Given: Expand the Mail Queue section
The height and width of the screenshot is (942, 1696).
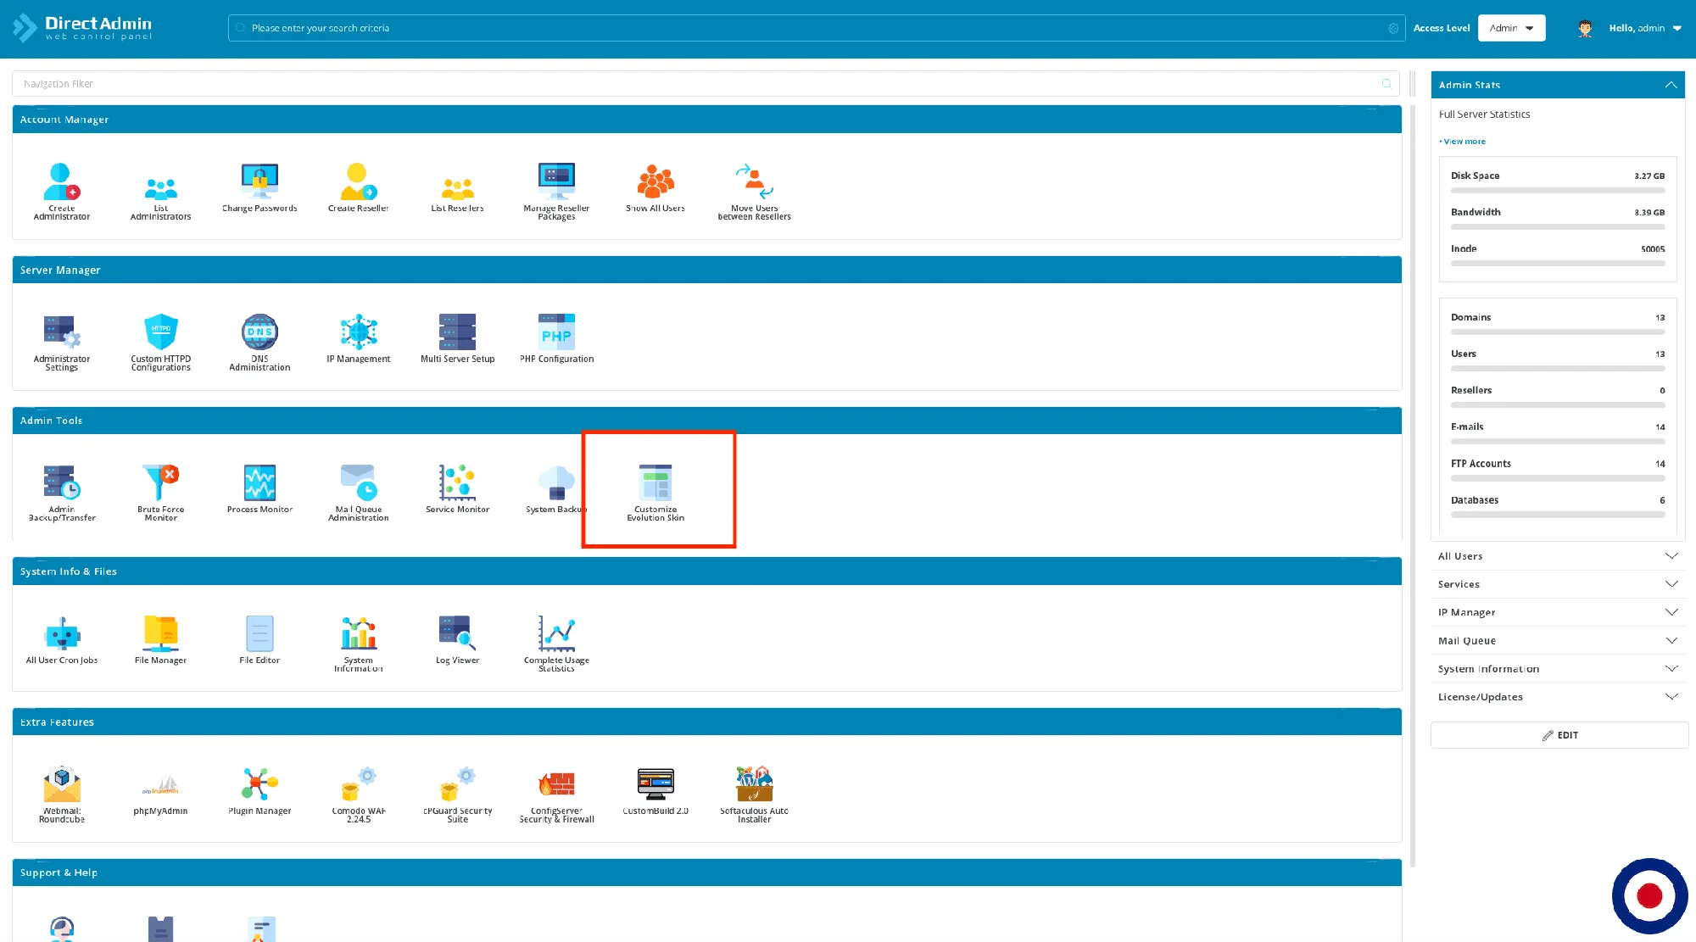Looking at the screenshot, I should (1558, 641).
